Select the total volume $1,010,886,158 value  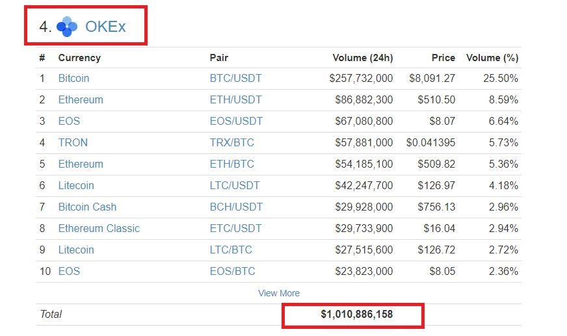356,315
